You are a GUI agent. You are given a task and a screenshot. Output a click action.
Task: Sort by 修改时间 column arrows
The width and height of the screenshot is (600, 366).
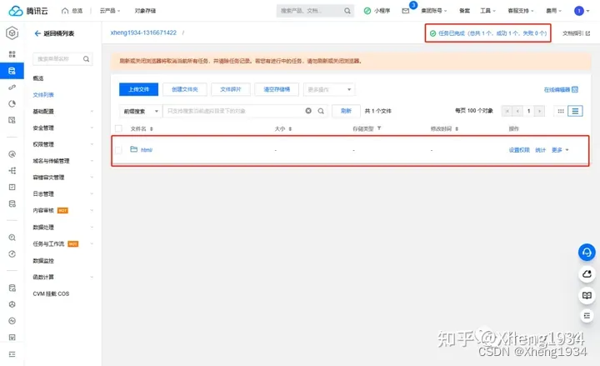457,129
